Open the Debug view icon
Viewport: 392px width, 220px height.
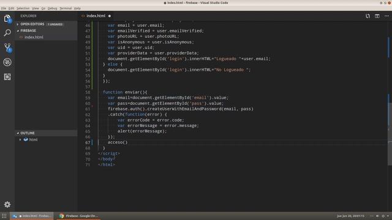pyautogui.click(x=7, y=62)
